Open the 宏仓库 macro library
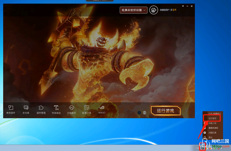Screen dimensions: 231x151 26,110
